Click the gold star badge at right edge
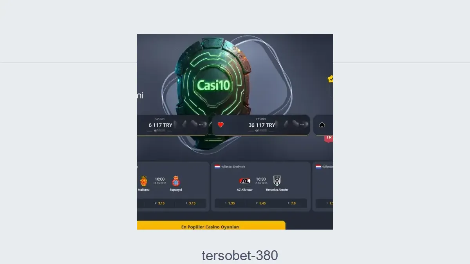The height and width of the screenshot is (264, 470). [330, 79]
